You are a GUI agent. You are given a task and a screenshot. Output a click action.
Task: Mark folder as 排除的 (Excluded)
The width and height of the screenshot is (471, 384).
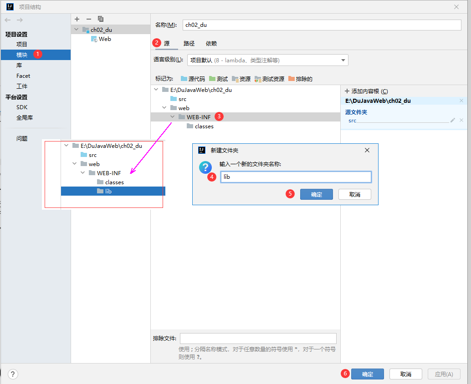[300, 79]
